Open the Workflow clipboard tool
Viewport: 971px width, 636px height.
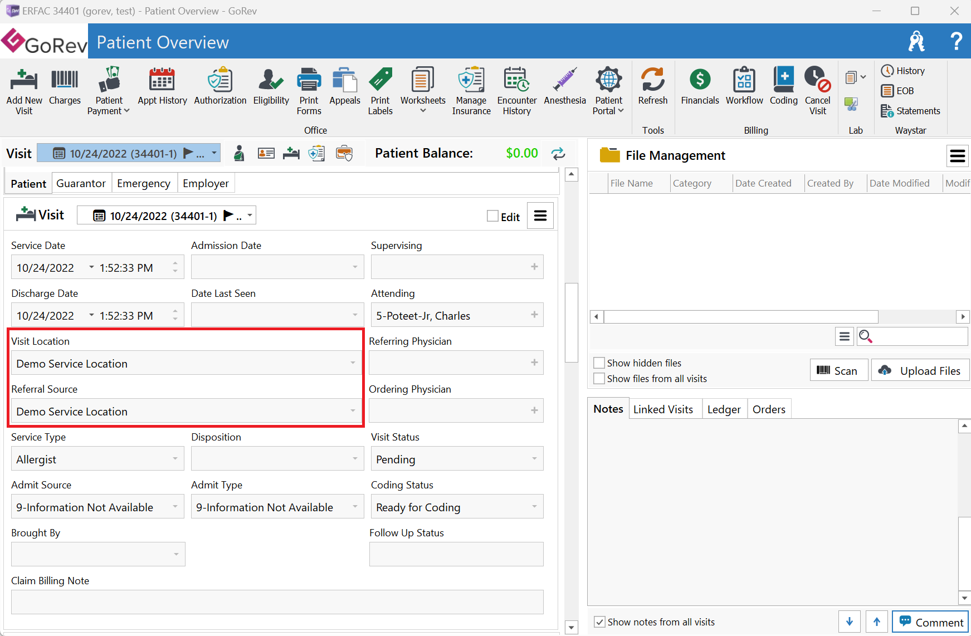point(744,86)
